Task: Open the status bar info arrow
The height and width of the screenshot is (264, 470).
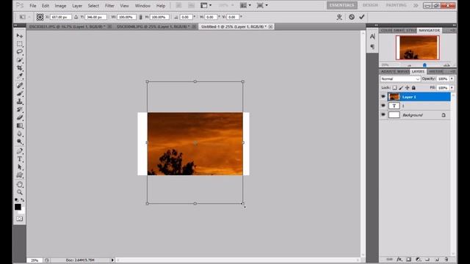Action: pyautogui.click(x=112, y=260)
